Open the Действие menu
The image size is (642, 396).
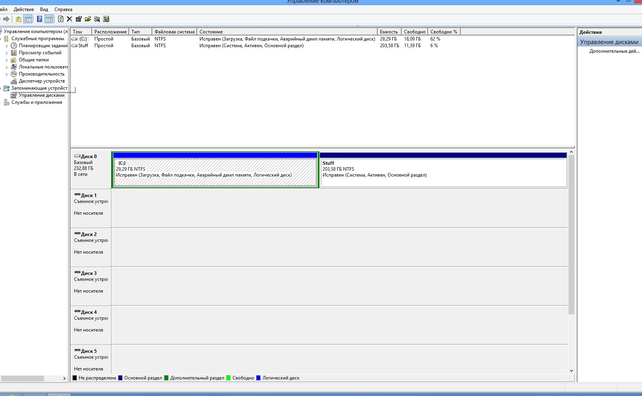click(x=24, y=9)
